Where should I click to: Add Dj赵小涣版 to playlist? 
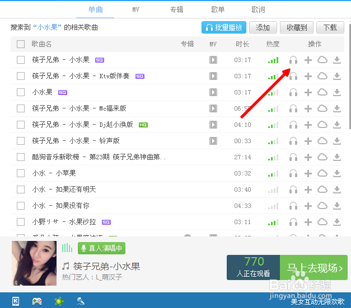coord(308,125)
